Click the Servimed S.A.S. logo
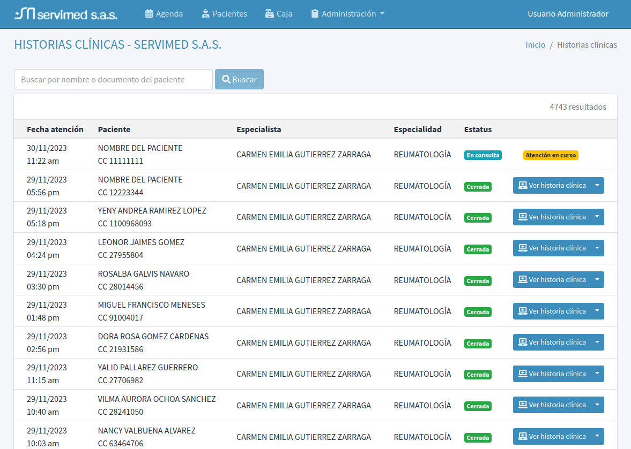 66,14
